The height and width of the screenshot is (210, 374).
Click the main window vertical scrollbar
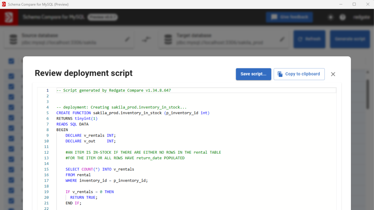pyautogui.click(x=368, y=94)
